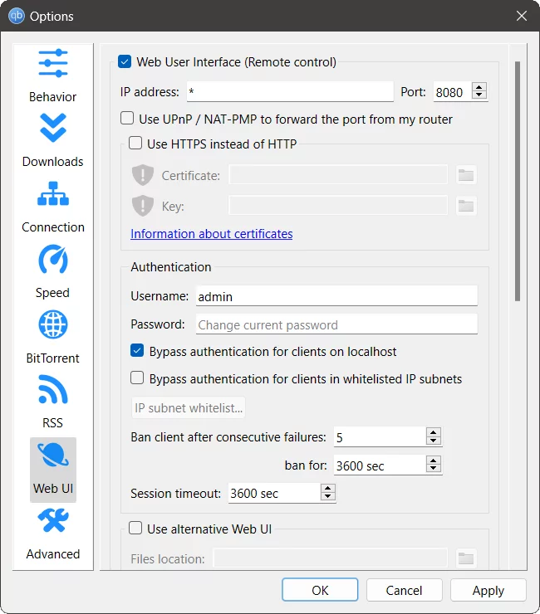
Task: Decrease the Port number with down arrow
Action: [x=479, y=95]
